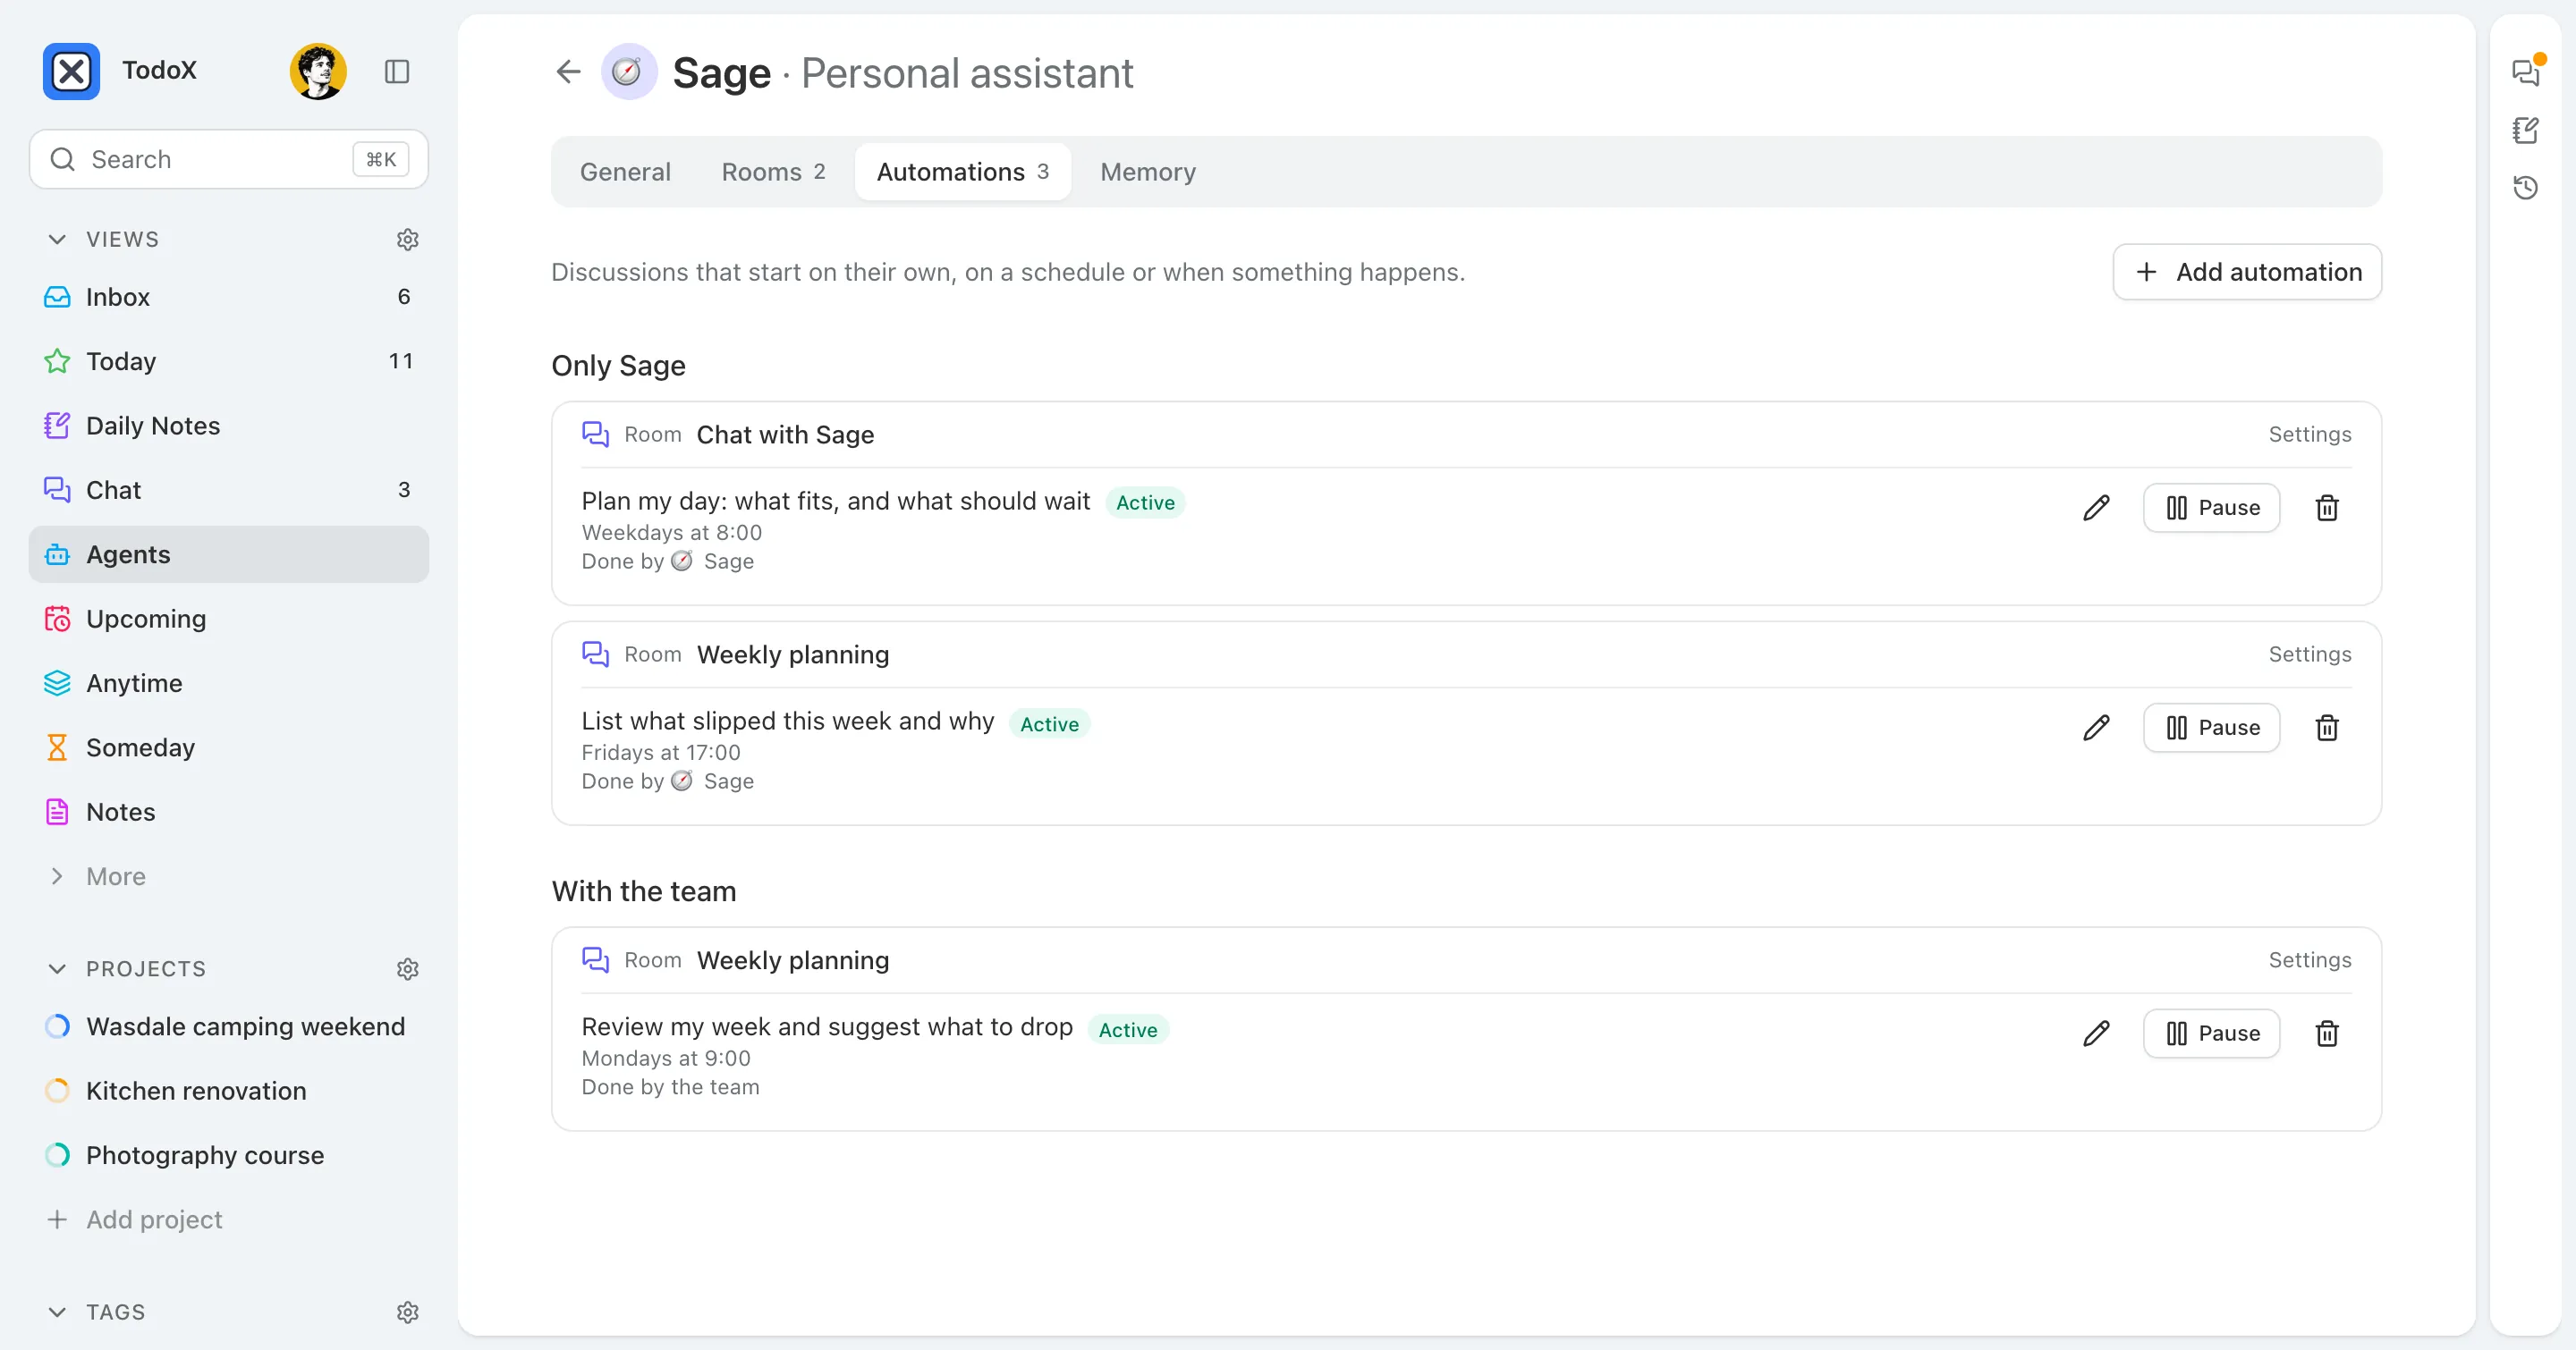Open the Kitchen renovation project
The image size is (2576, 1350).
pyautogui.click(x=229, y=1092)
